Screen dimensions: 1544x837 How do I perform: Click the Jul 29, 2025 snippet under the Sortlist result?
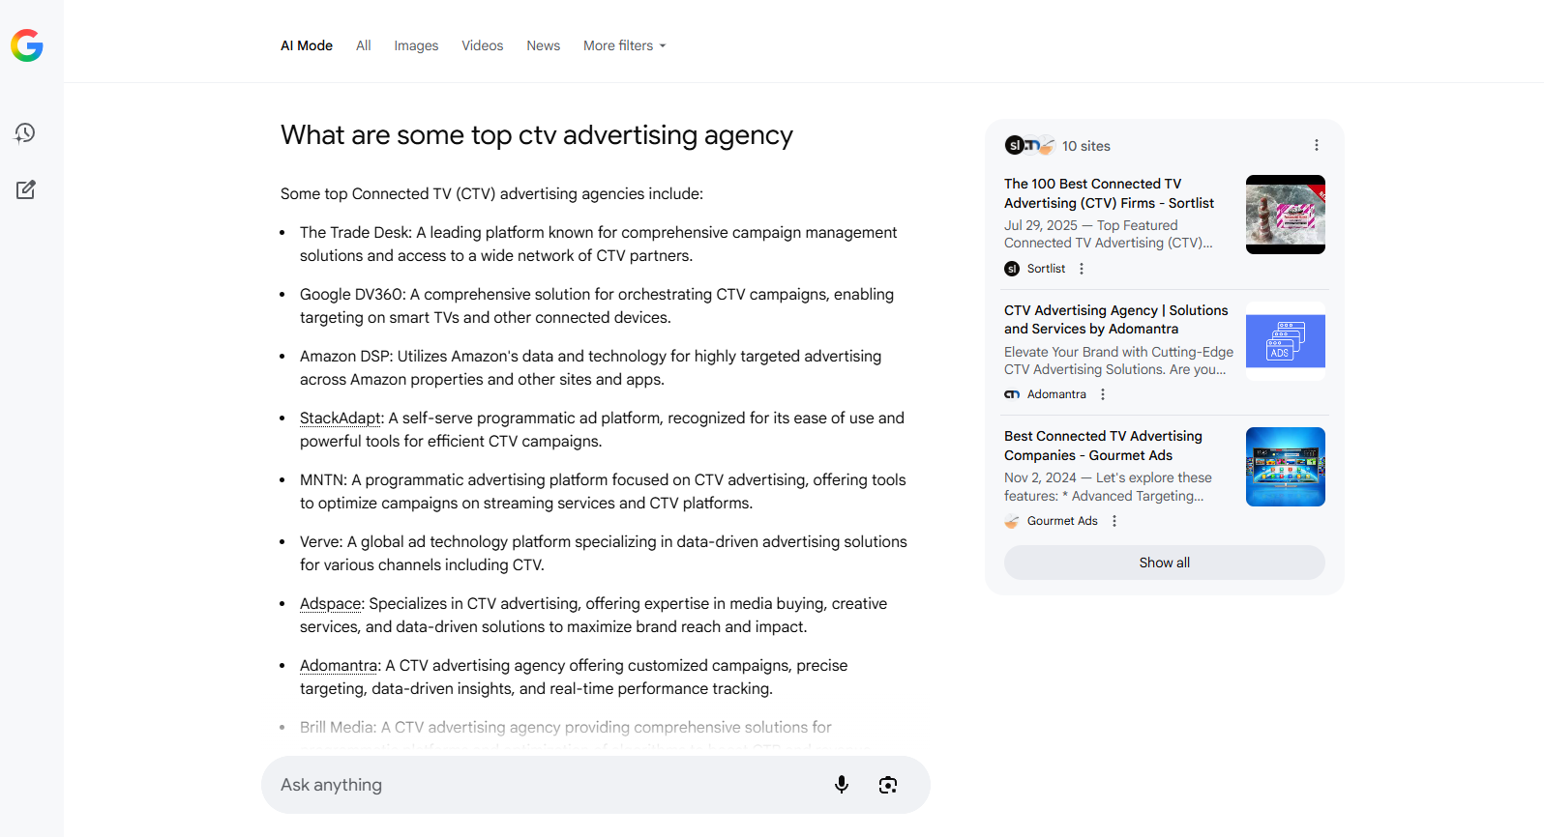coord(1109,234)
